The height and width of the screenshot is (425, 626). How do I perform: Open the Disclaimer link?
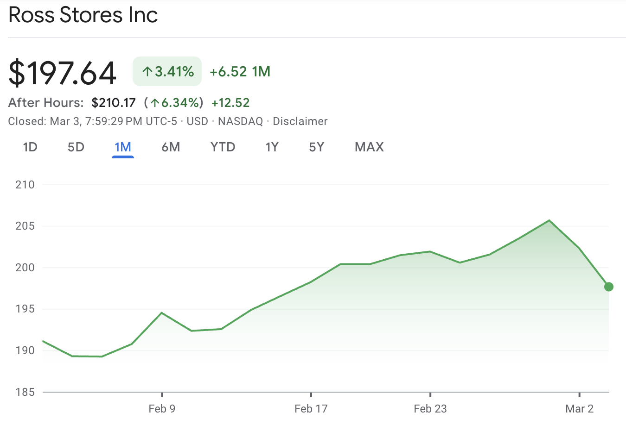[x=300, y=121]
